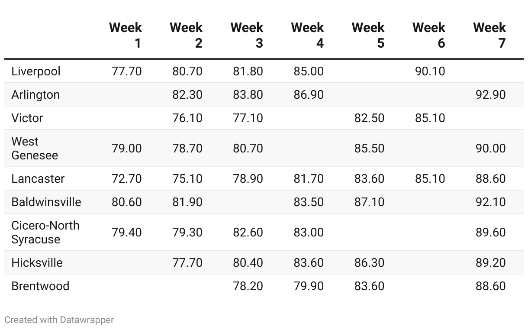
Task: Select the Liverpool row label
Action: click(36, 71)
